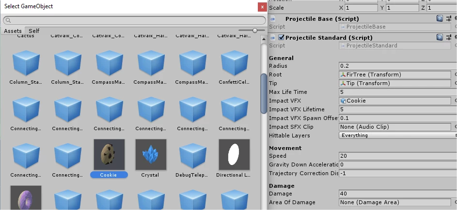Adjust the thumbnail size slider
Viewport: 457px width, 210px height.
[255, 30]
